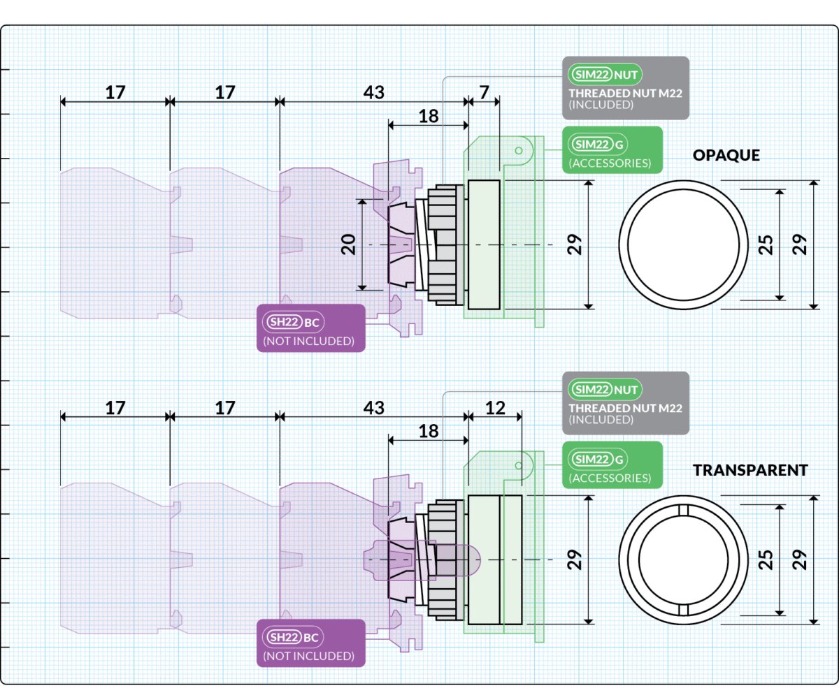839x688 pixels.
Task: Click the 43 dimension in the top diagram
Action: (374, 92)
